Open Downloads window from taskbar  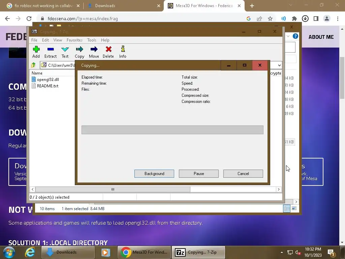(68, 252)
